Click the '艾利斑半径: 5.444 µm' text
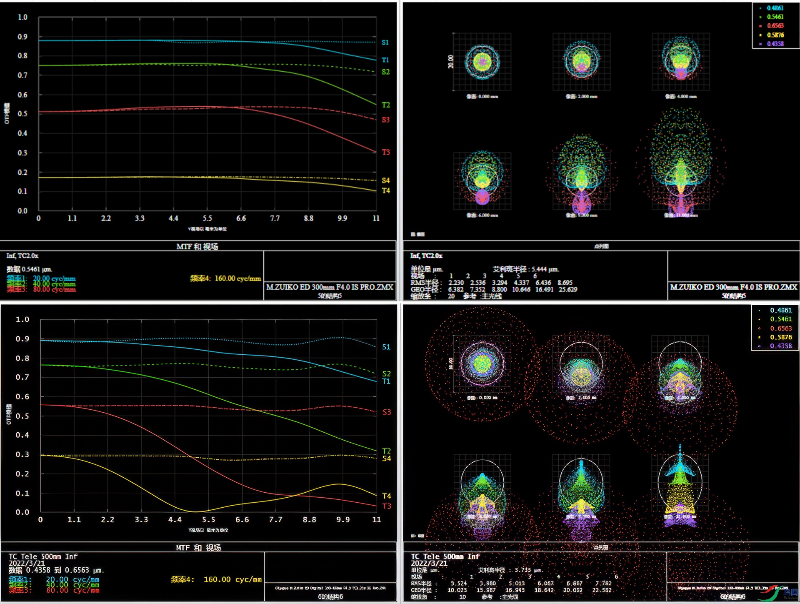This screenshot has width=800, height=604. click(x=525, y=269)
